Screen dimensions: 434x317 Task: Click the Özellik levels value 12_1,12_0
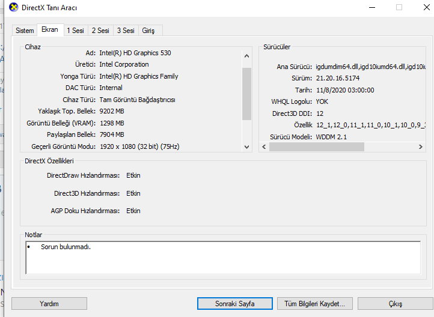coord(370,125)
